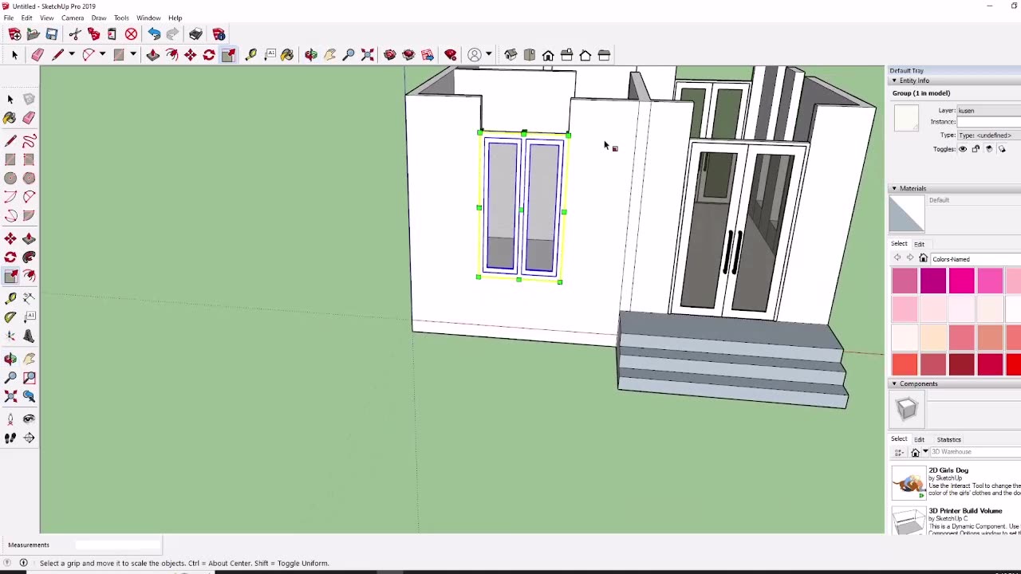This screenshot has height=574, width=1021.
Task: Select the Look Around eye tool
Action: click(x=29, y=419)
